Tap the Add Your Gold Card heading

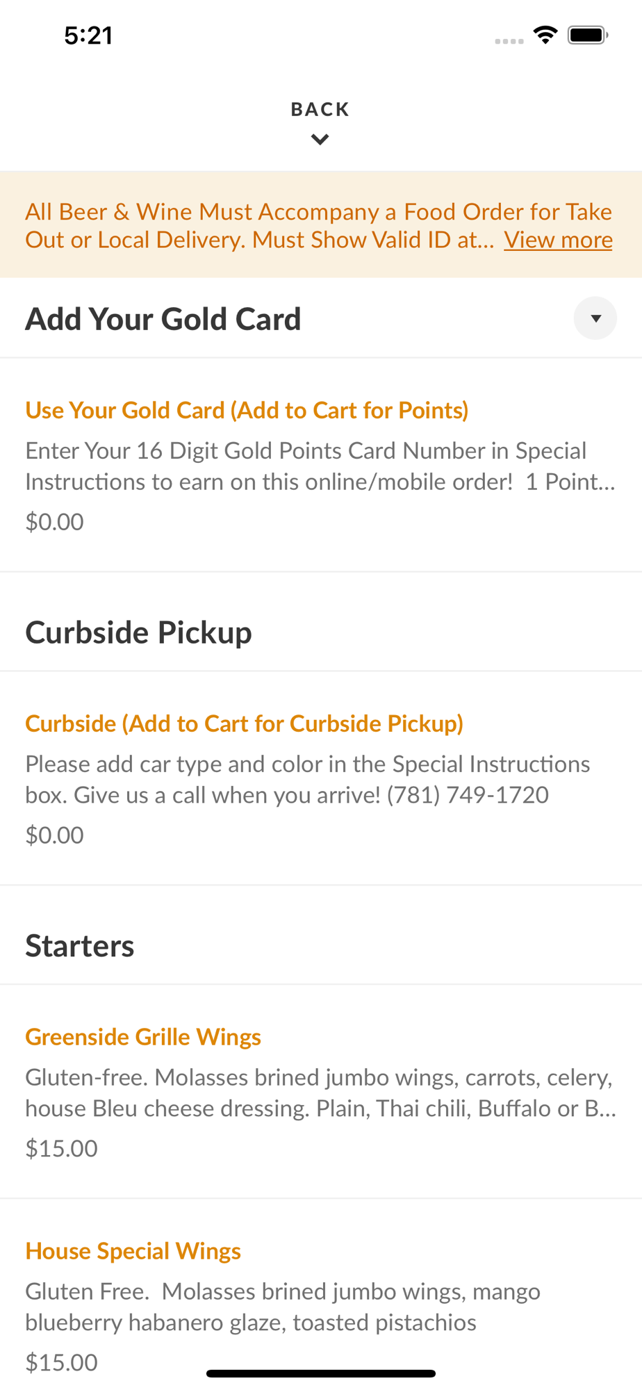(x=163, y=319)
